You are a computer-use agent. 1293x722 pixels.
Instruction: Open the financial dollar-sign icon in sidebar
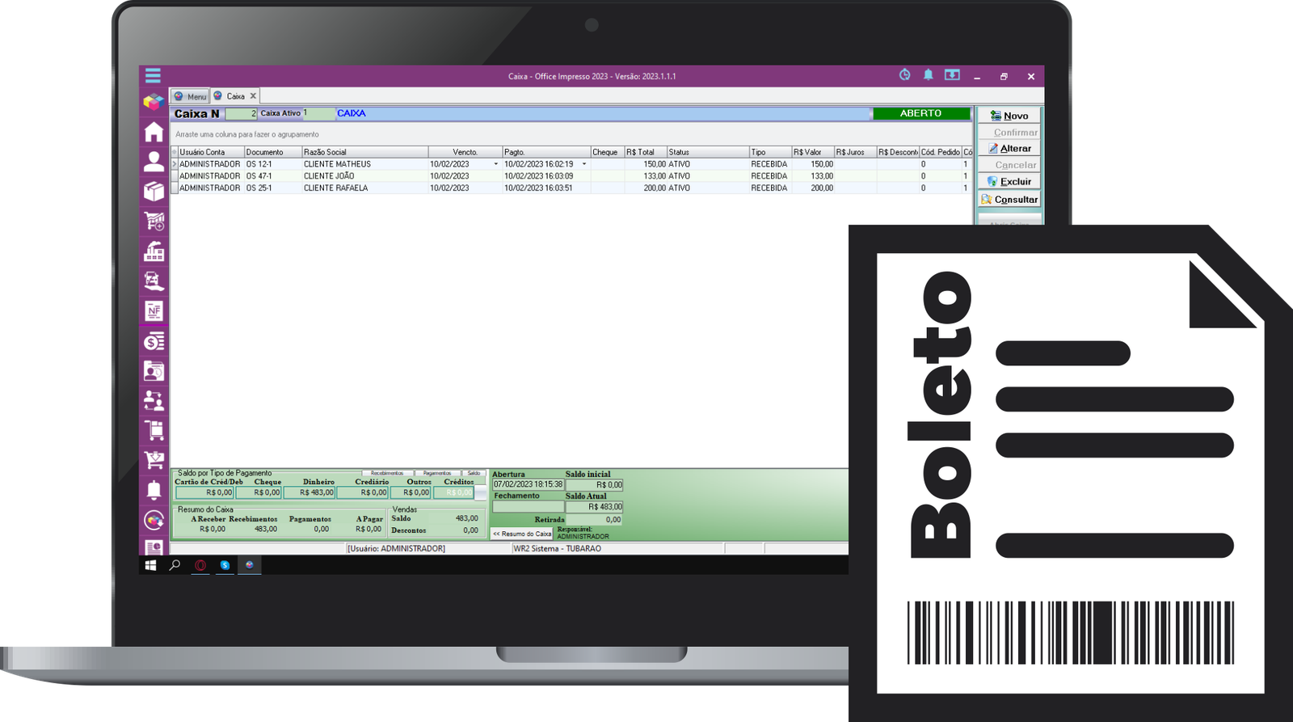pos(154,342)
